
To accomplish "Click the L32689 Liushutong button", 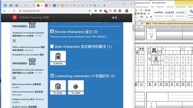I will coord(76,93).
